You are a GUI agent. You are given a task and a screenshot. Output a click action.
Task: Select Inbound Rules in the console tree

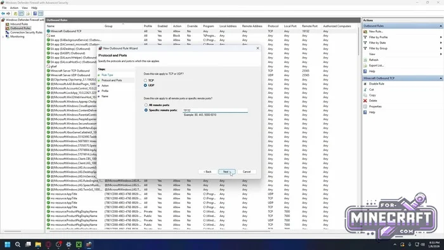pos(19,24)
